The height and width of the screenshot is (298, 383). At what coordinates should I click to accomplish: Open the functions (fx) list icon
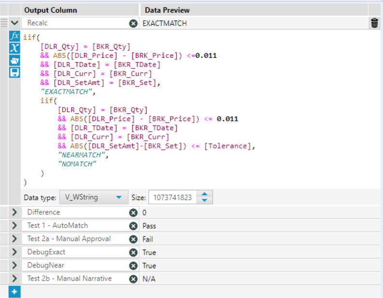tap(14, 37)
